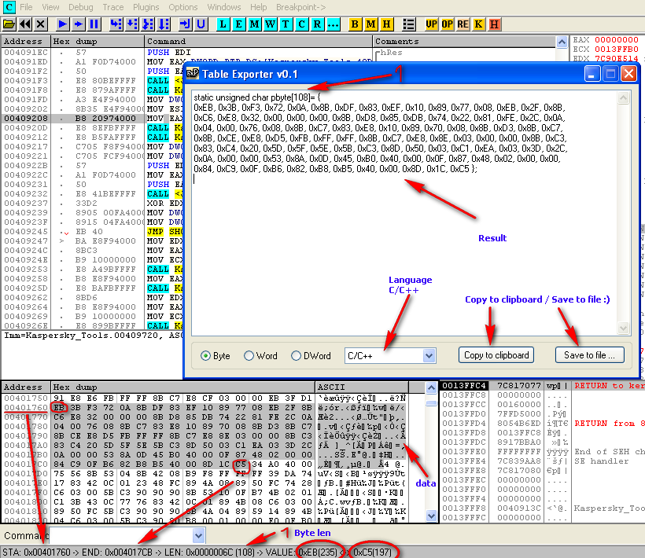
Task: Open the View menu
Action: pos(50,7)
